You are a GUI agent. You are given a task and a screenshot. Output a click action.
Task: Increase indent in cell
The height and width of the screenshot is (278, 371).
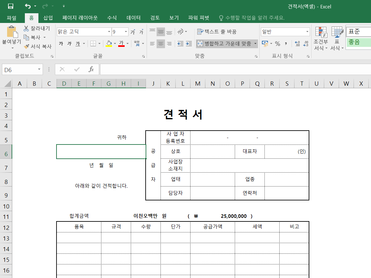point(189,44)
